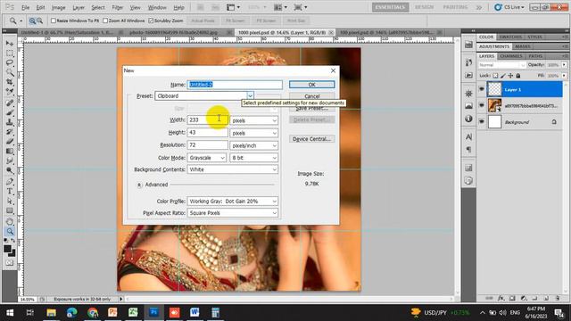Select the Gradient tool
Image resolution: width=571 pixels, height=321 pixels.
coord(10,151)
